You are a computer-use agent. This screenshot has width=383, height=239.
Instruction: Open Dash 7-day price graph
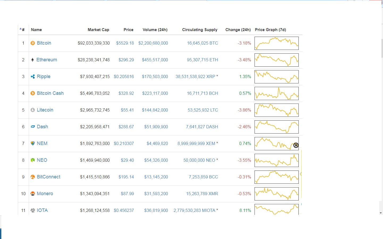click(277, 127)
